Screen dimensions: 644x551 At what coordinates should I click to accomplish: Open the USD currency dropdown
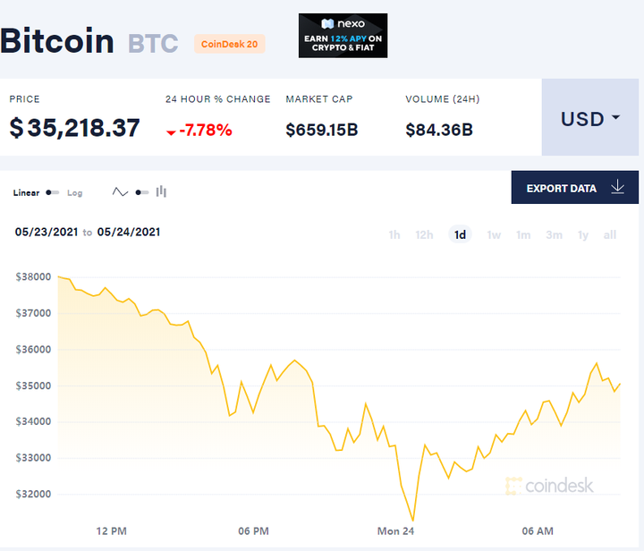point(590,119)
